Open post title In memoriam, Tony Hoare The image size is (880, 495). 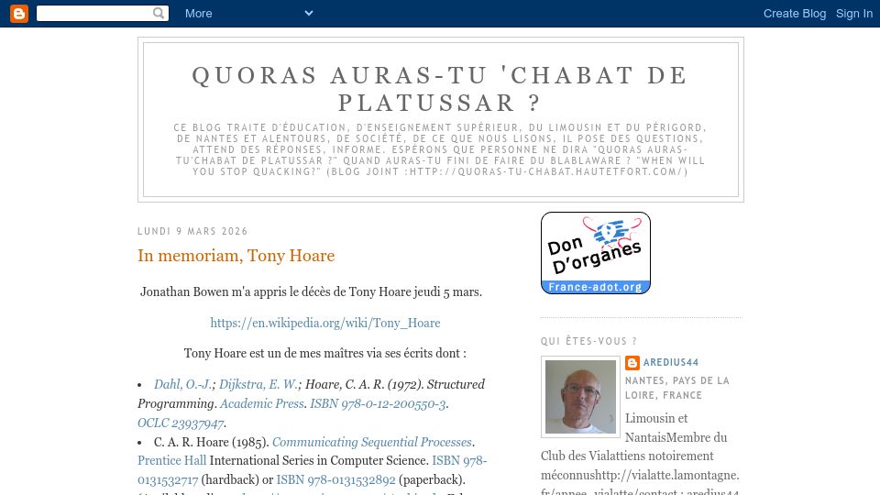click(x=236, y=256)
